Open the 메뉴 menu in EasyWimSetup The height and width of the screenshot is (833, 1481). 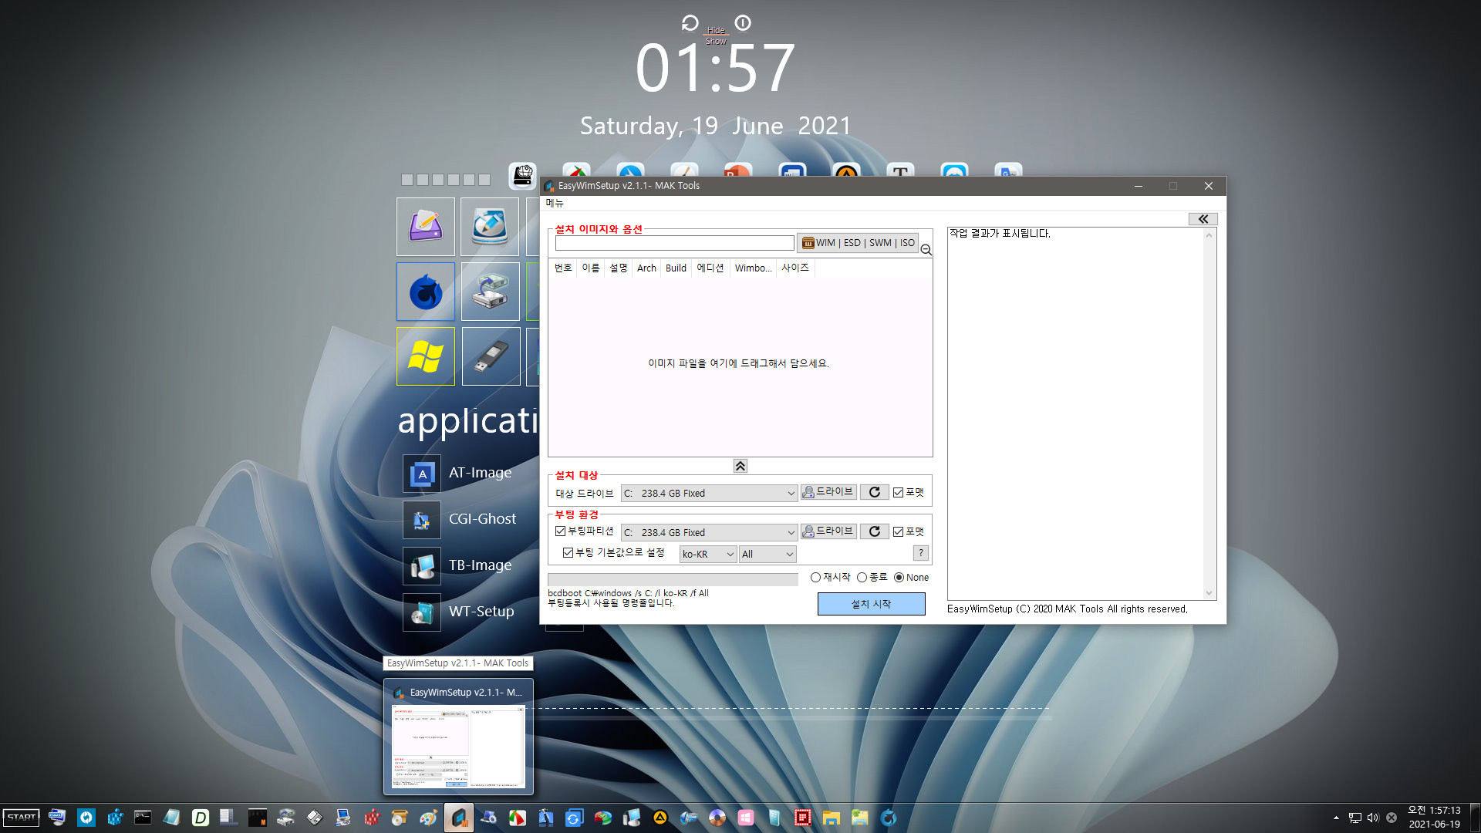click(555, 203)
